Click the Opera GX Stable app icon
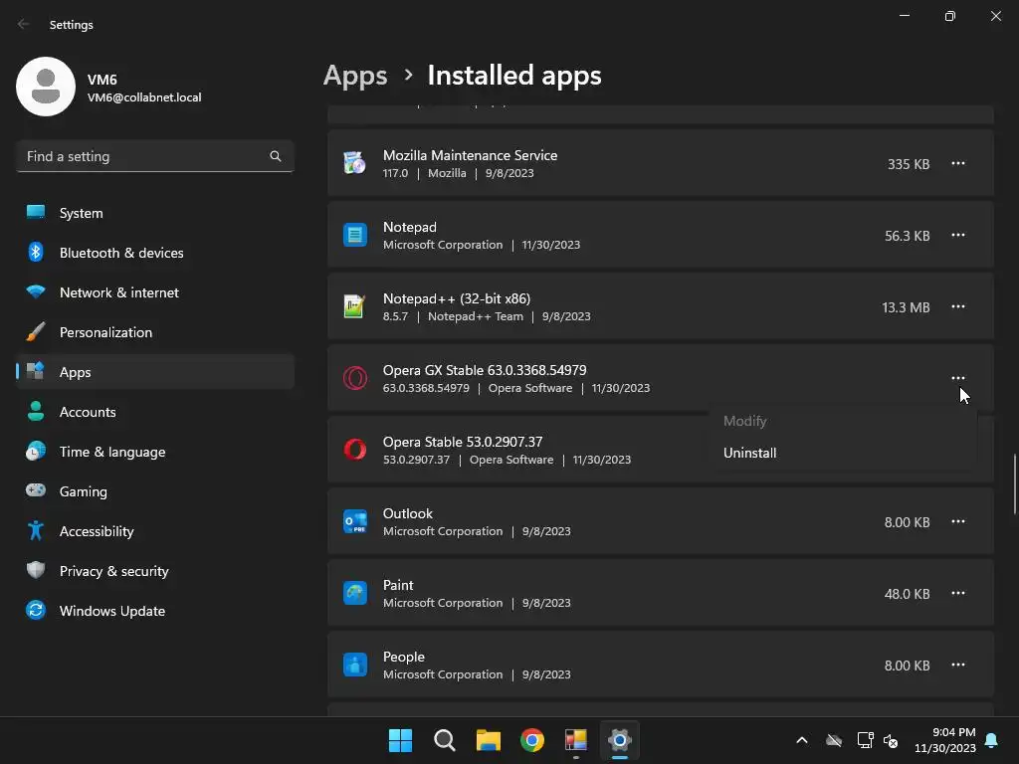 point(355,378)
